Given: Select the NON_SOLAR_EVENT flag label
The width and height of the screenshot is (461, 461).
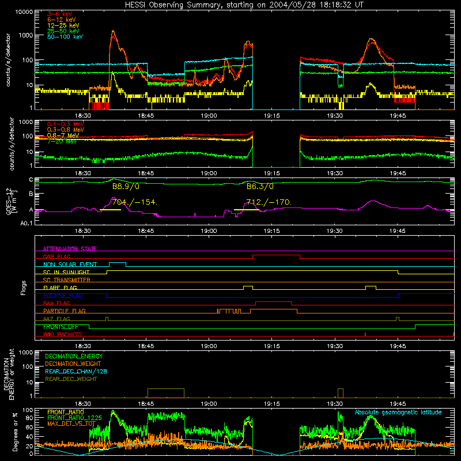Looking at the screenshot, I should point(70,264).
